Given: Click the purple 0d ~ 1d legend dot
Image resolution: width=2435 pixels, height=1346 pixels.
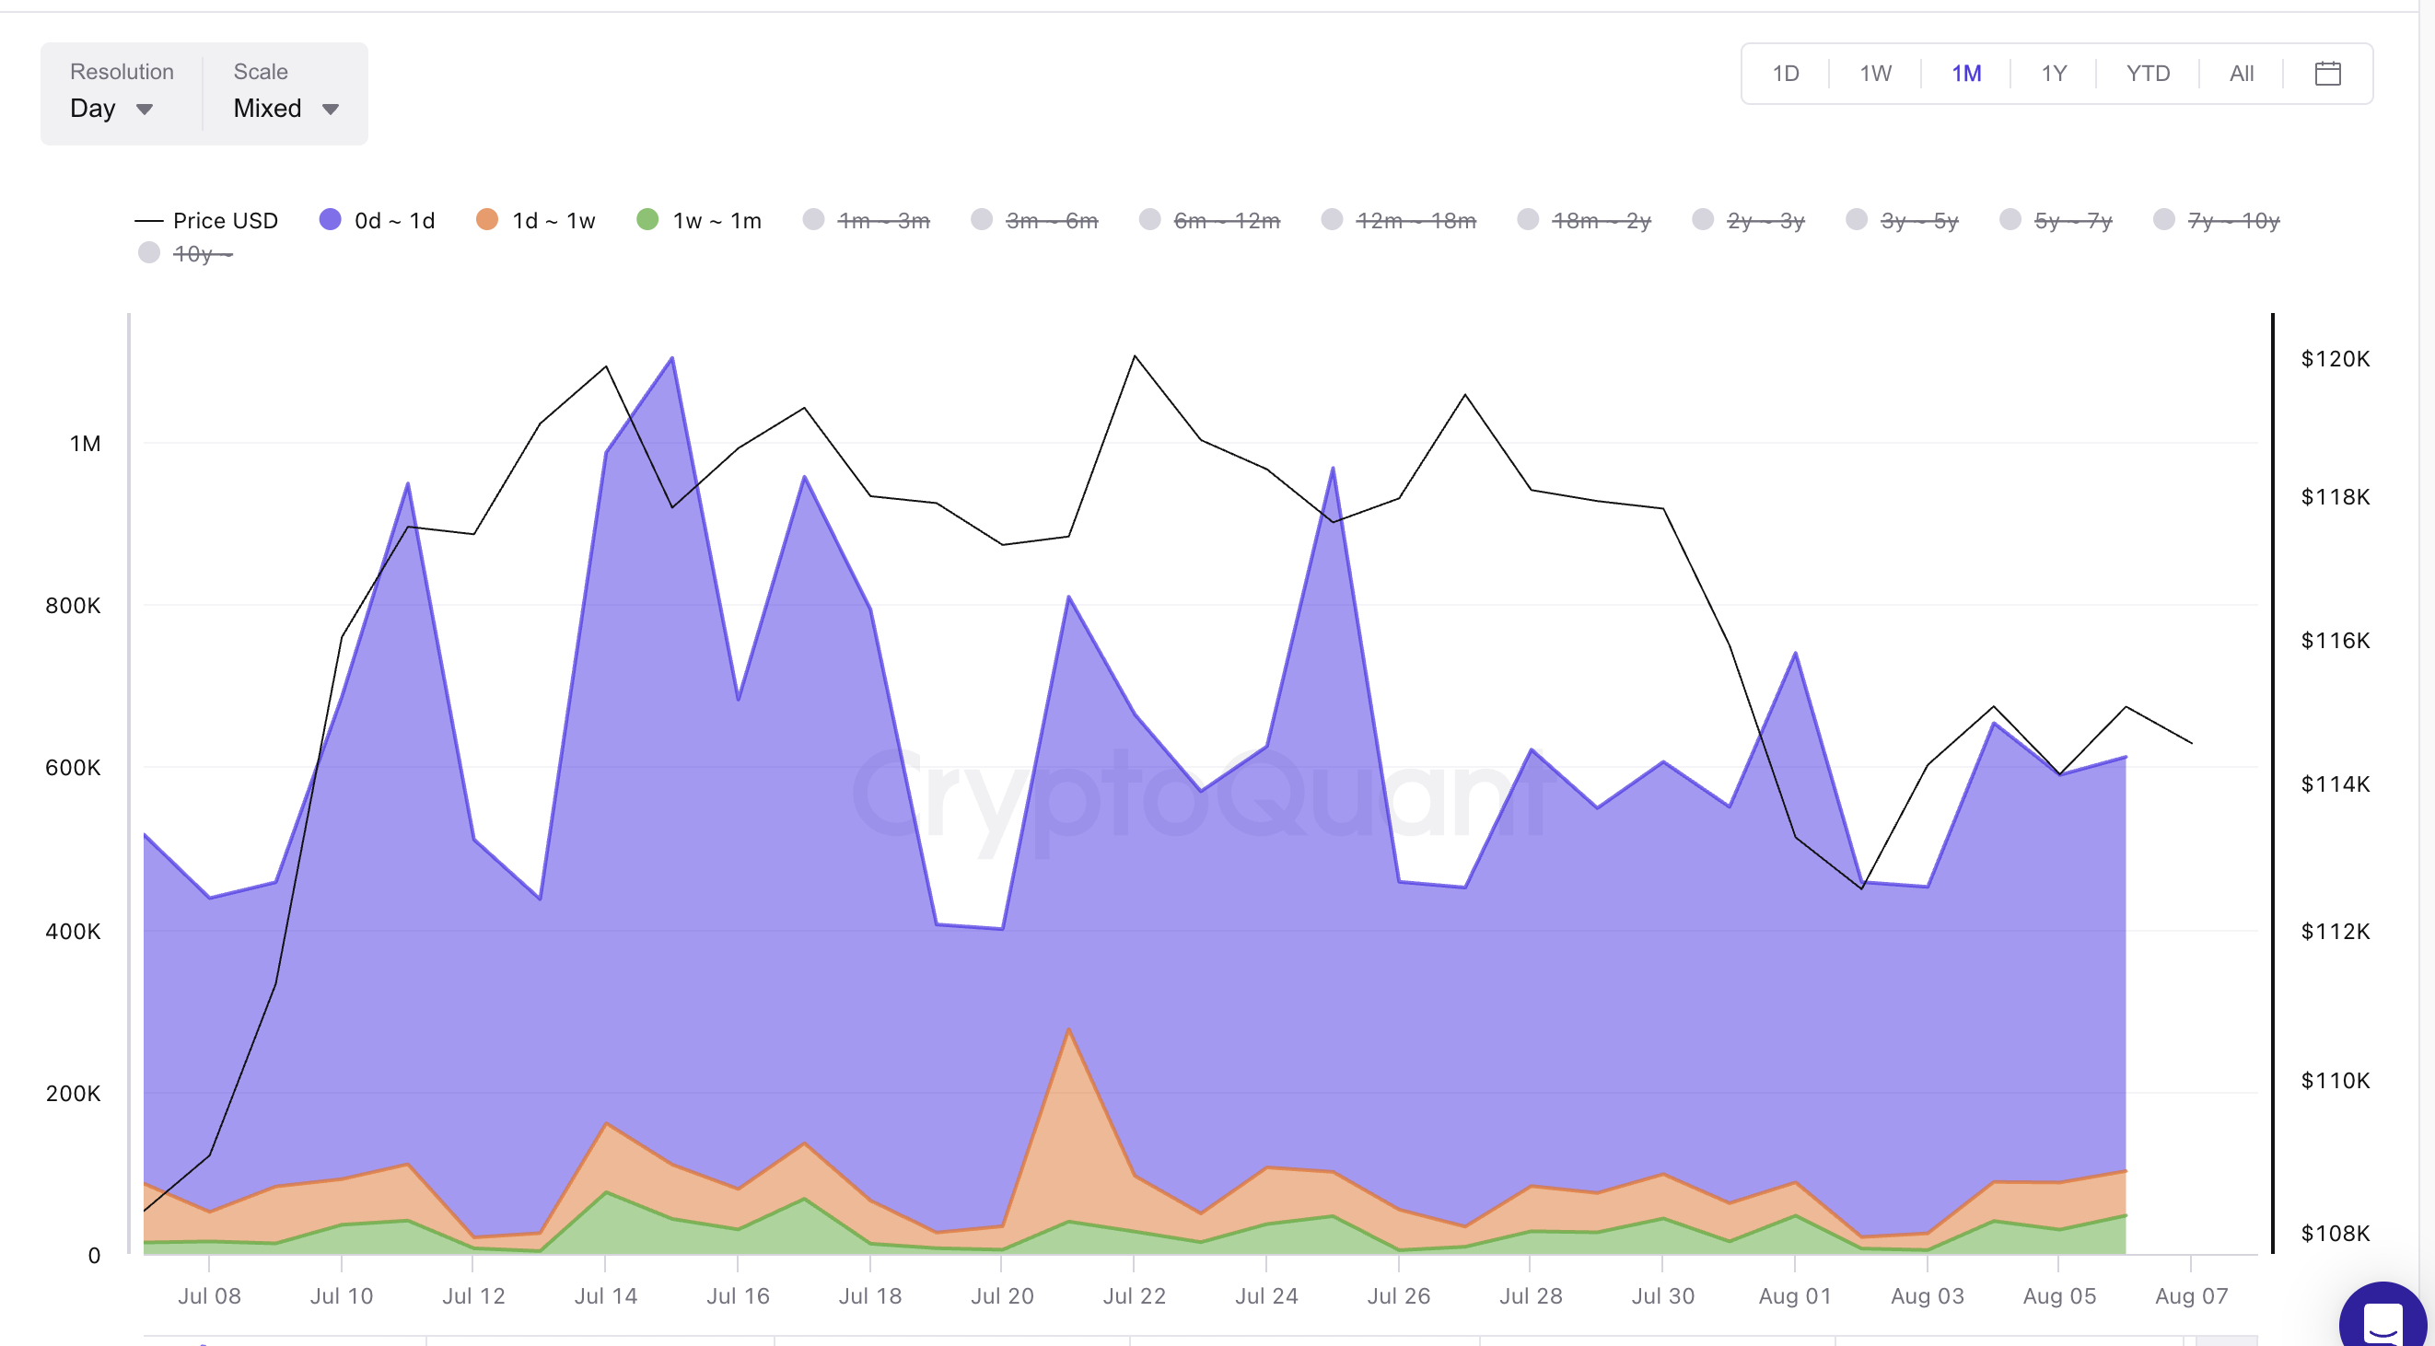Looking at the screenshot, I should tap(330, 219).
